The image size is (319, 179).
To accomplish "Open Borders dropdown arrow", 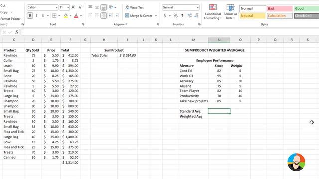I will point(59,16).
